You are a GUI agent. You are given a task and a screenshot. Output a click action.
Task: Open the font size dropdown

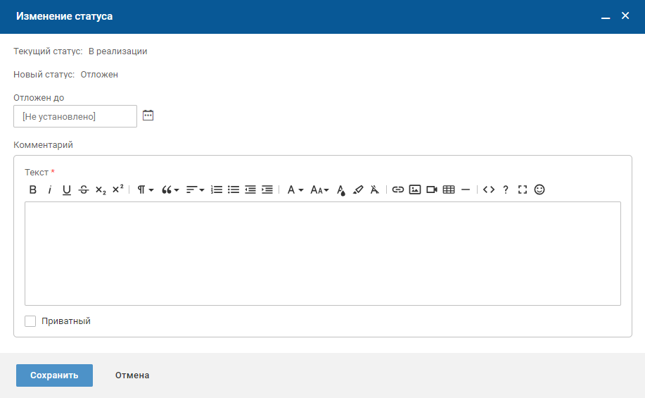point(320,189)
